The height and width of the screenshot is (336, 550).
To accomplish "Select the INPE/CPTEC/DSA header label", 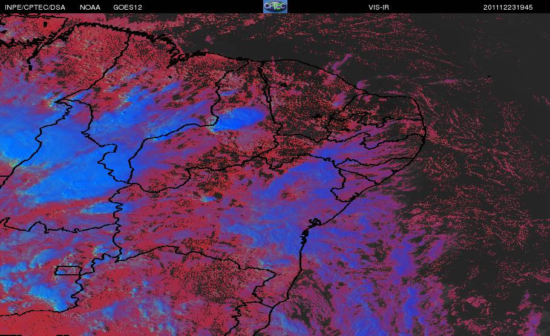I will (35, 7).
